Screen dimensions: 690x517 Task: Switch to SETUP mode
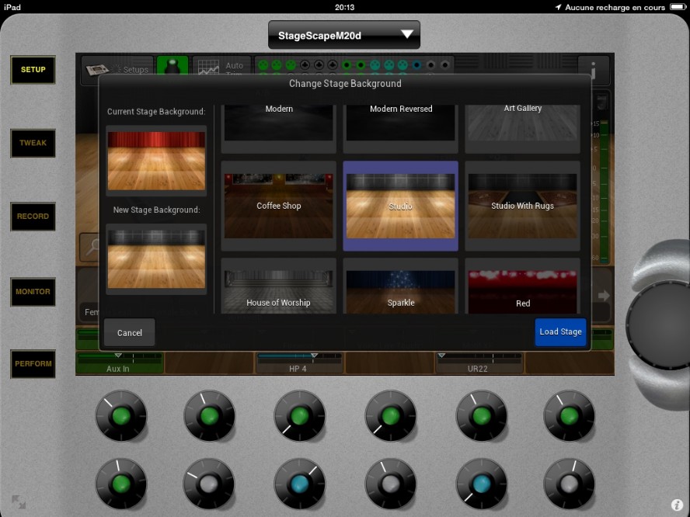tap(33, 70)
